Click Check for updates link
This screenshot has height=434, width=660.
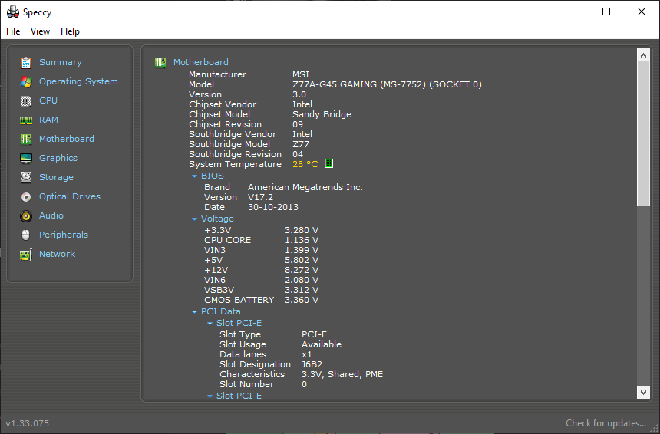pos(606,423)
